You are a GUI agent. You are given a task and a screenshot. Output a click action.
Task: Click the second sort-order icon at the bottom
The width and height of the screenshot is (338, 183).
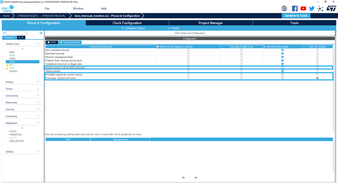coord(196,178)
